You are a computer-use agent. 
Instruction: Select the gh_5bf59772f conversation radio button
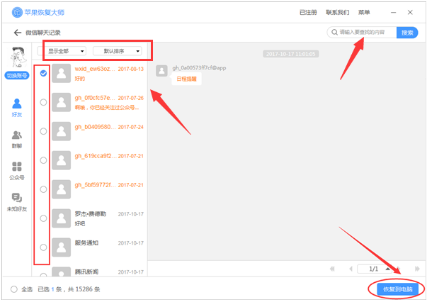tap(43, 189)
